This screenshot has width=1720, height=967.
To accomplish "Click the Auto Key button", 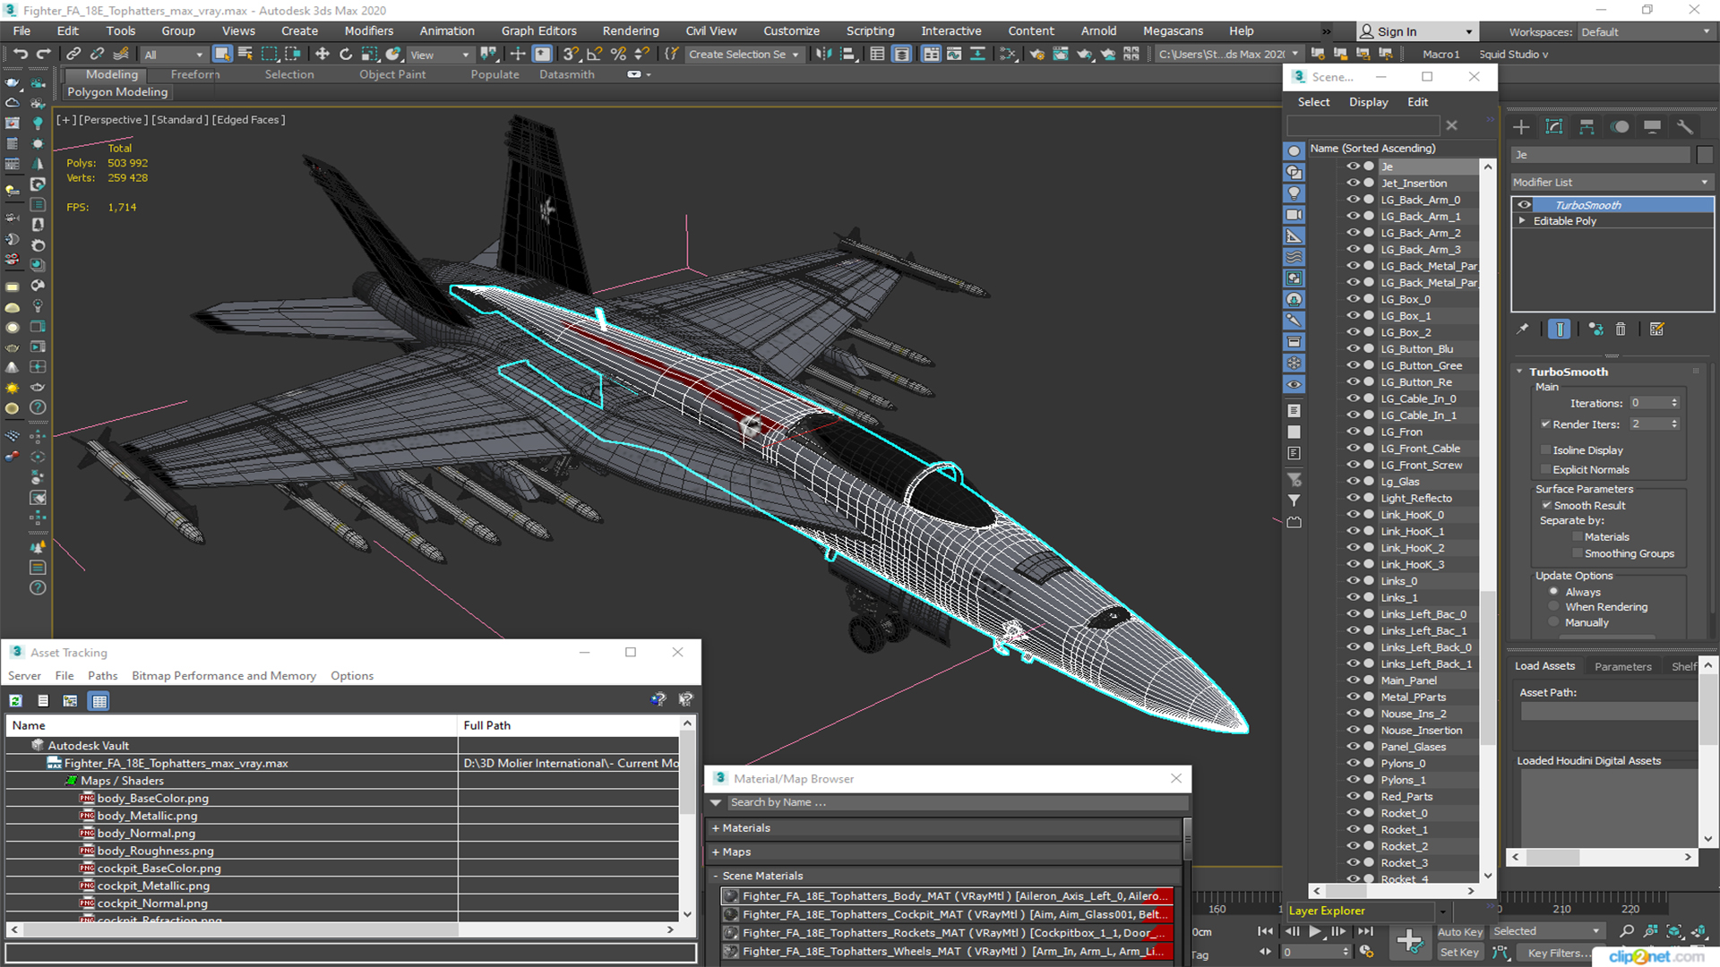I will click(x=1460, y=932).
